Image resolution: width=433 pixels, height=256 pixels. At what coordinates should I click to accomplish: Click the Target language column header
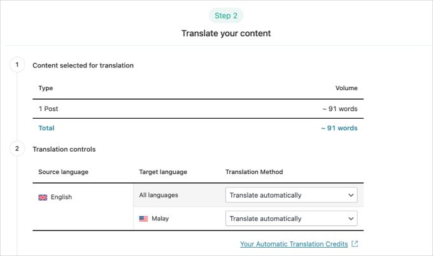pos(163,172)
